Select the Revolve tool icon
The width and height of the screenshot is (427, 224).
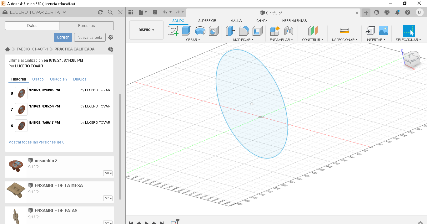coord(200,31)
